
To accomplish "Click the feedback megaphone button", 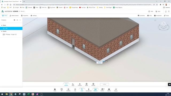I will coord(169,84).
